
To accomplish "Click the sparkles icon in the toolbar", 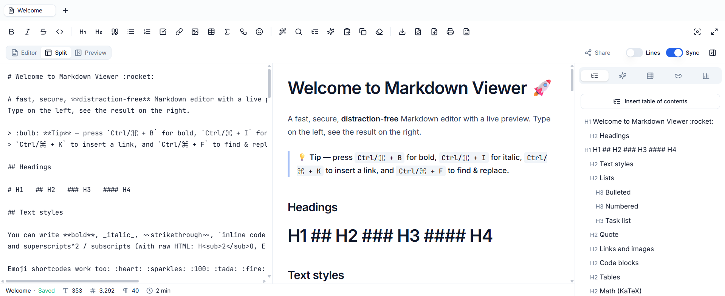I will (x=331, y=32).
